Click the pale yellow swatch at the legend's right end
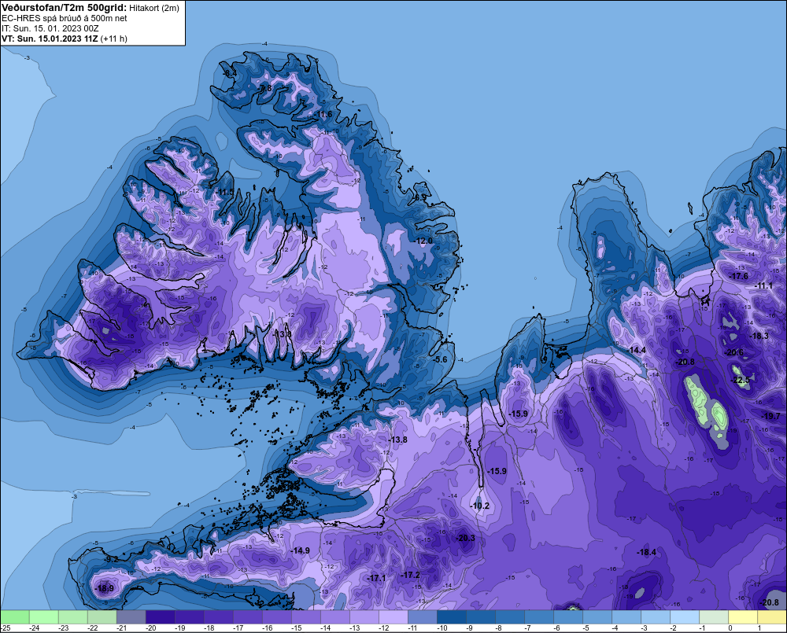The image size is (787, 633). 773,616
